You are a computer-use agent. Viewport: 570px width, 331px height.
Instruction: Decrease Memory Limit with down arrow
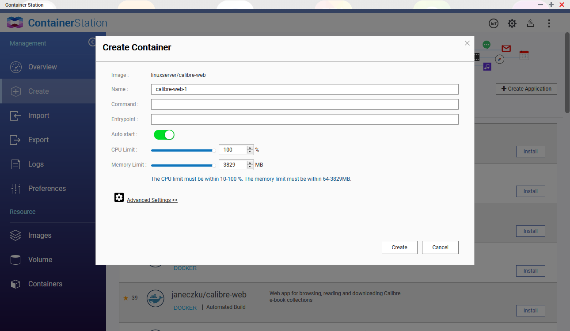pos(250,167)
